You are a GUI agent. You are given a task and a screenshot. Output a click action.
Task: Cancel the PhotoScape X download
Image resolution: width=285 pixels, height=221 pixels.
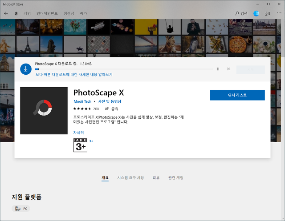click(228, 69)
